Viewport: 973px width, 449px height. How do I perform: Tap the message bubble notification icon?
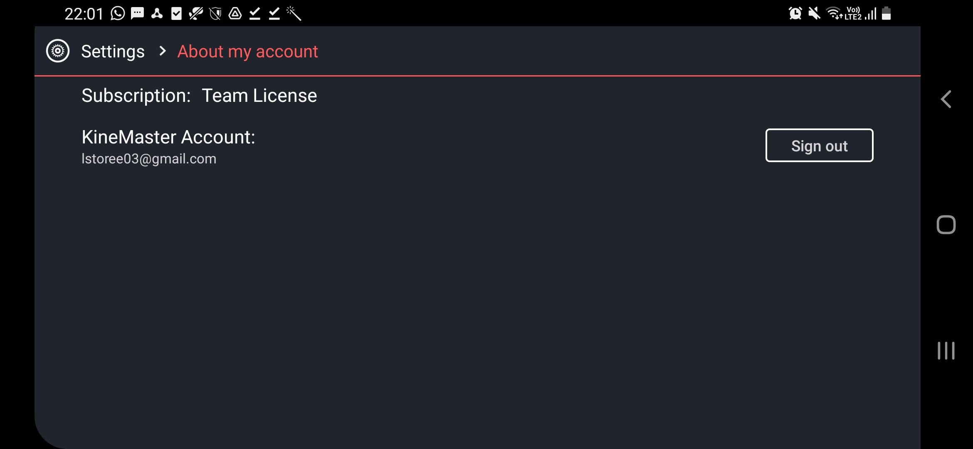(x=137, y=13)
